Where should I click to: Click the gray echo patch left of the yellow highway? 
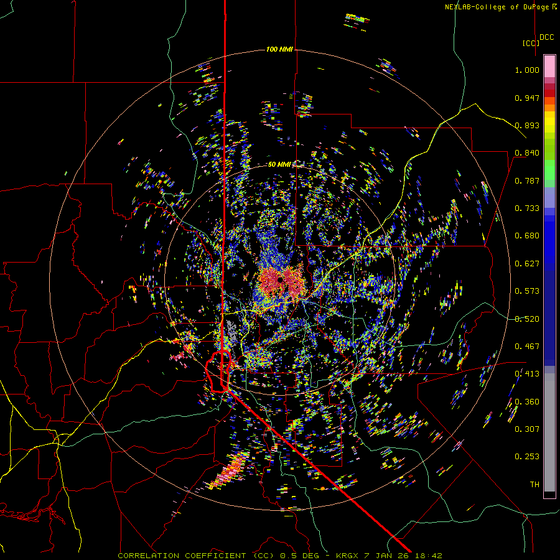[x=231, y=330]
